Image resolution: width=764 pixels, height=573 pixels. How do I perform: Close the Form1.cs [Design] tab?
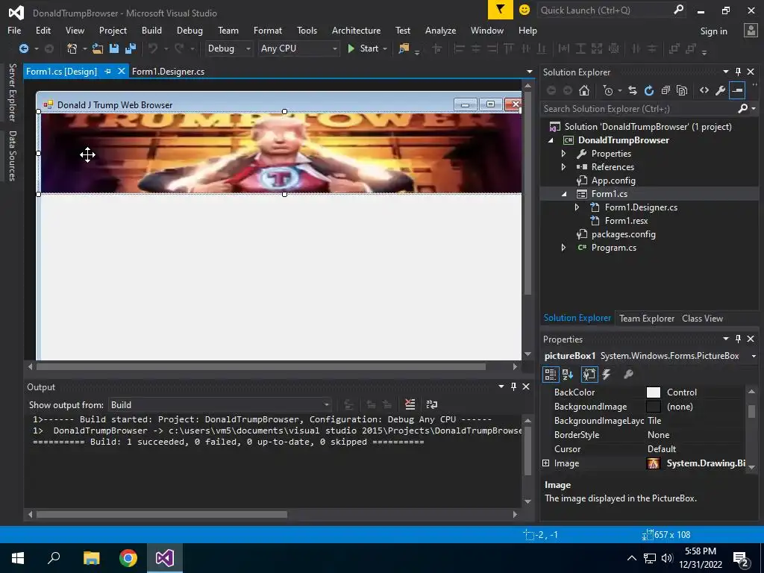(x=122, y=71)
